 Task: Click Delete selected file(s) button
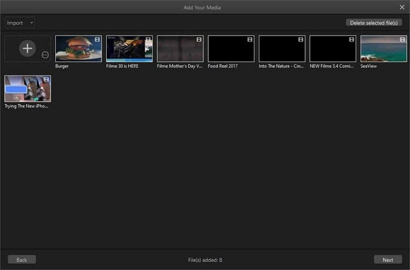tap(374, 23)
